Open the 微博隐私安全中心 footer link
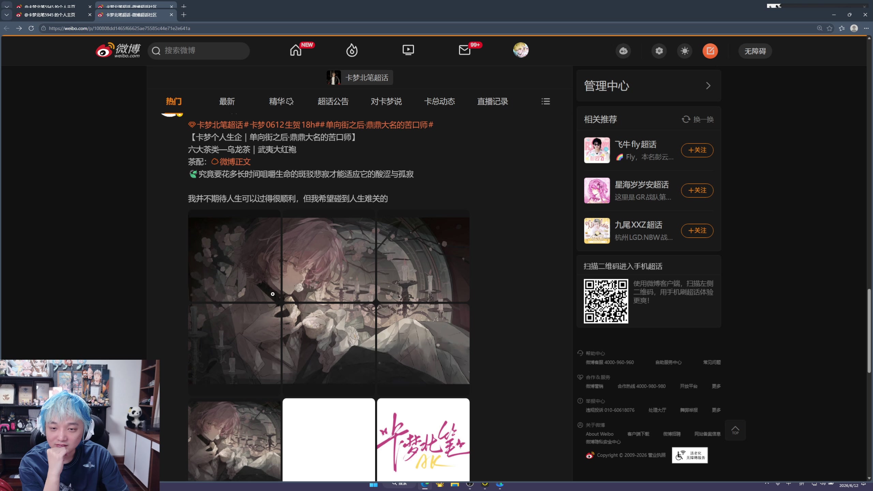The width and height of the screenshot is (873, 491). tap(603, 442)
